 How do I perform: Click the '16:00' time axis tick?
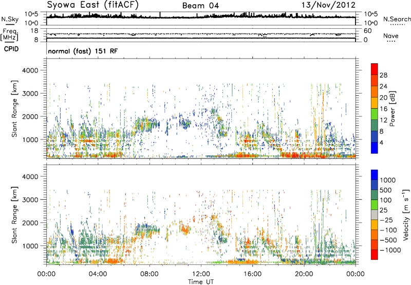click(252, 274)
